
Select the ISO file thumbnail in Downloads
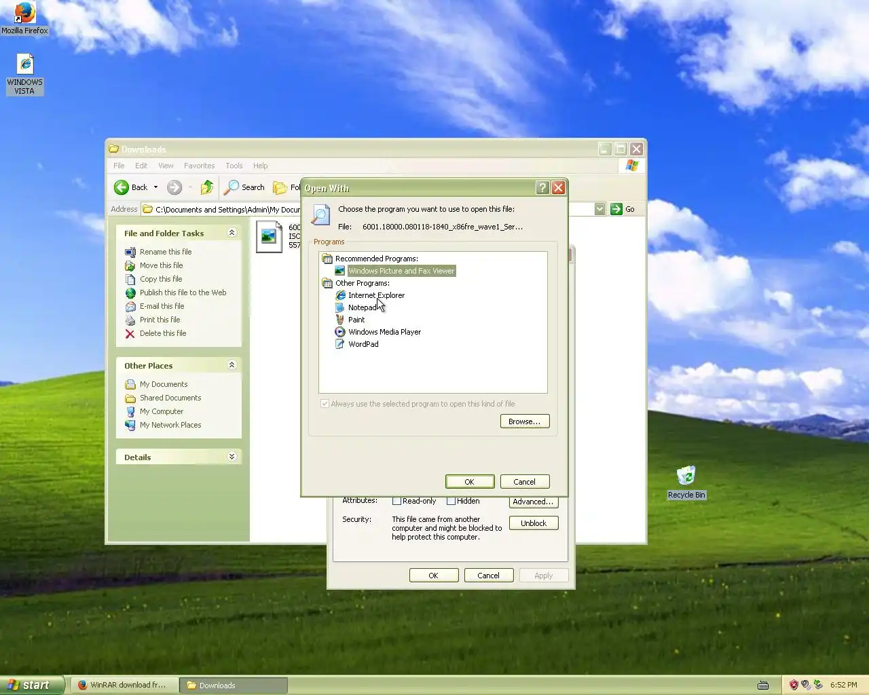[269, 237]
